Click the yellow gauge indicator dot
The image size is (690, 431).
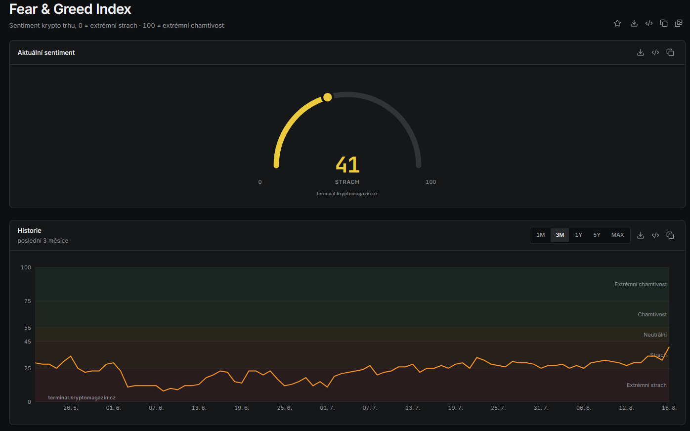(327, 97)
